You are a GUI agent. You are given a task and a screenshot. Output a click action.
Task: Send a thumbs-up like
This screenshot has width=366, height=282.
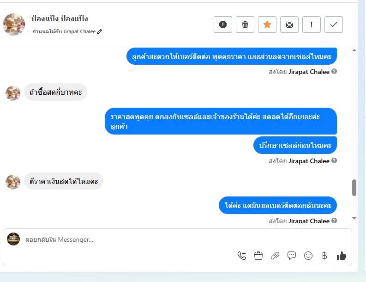[341, 256]
